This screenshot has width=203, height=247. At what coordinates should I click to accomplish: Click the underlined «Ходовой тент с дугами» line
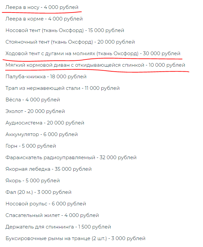[93, 53]
